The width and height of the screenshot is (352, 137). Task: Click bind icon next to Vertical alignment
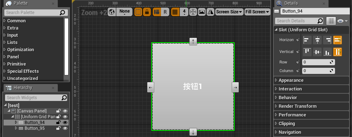(298, 52)
